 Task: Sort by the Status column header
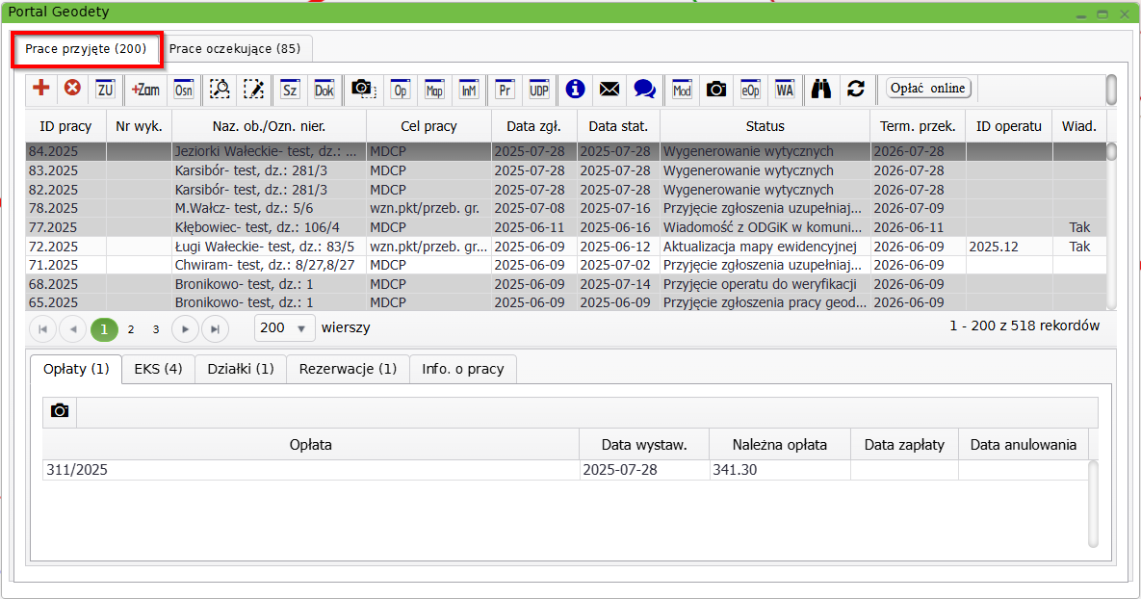click(x=765, y=126)
